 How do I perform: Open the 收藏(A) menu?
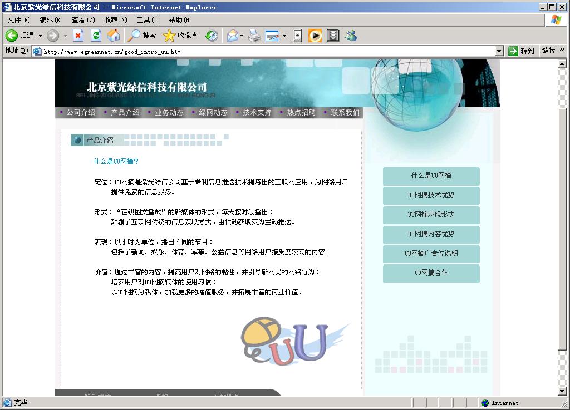(x=116, y=20)
